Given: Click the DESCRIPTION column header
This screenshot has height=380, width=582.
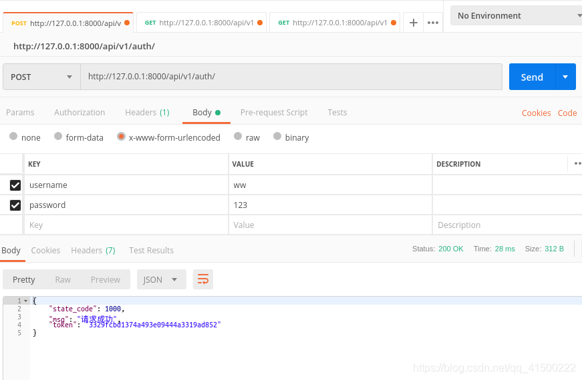Looking at the screenshot, I should [x=458, y=164].
